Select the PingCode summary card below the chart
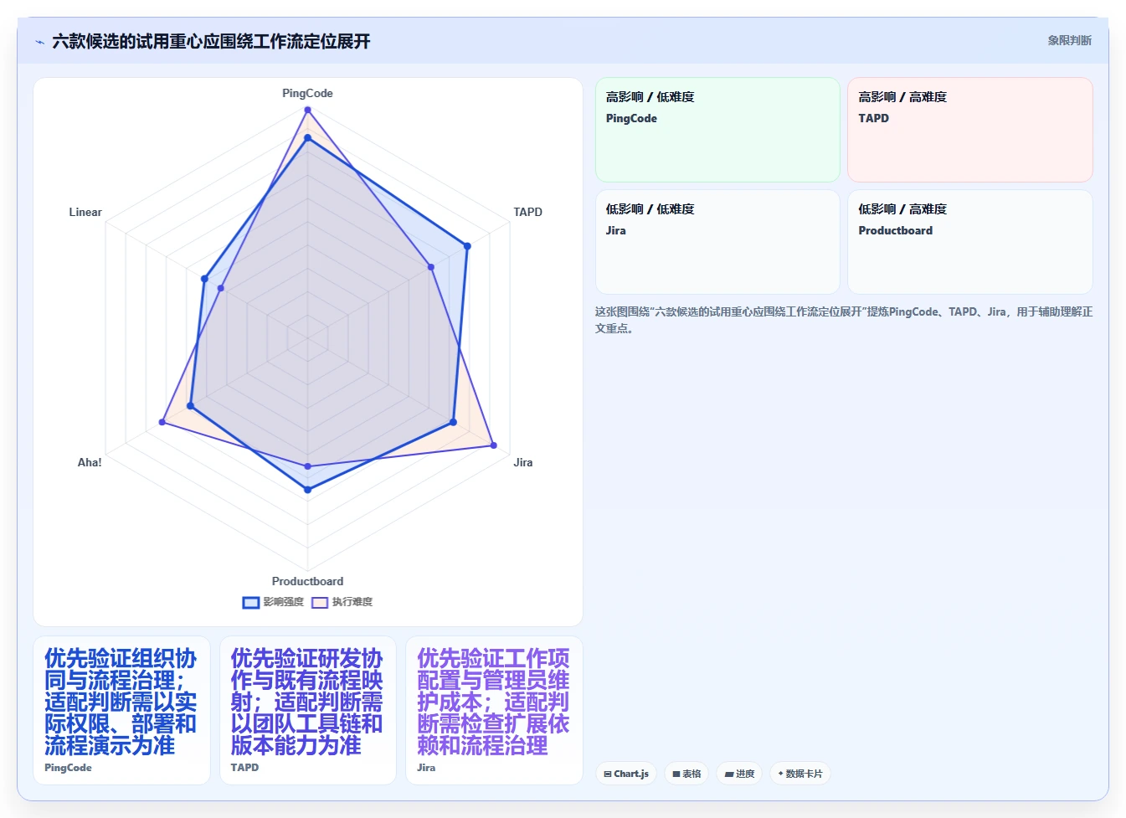Image resolution: width=1126 pixels, height=818 pixels. (x=121, y=710)
